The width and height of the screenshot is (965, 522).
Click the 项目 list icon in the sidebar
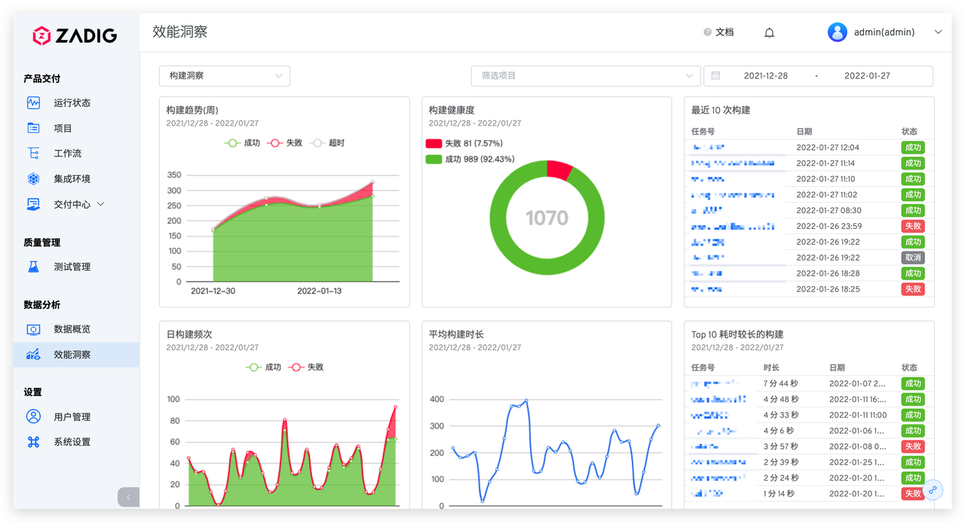33,128
